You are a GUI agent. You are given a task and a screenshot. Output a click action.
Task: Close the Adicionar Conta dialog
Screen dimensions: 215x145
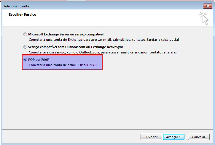(x=208, y=6)
